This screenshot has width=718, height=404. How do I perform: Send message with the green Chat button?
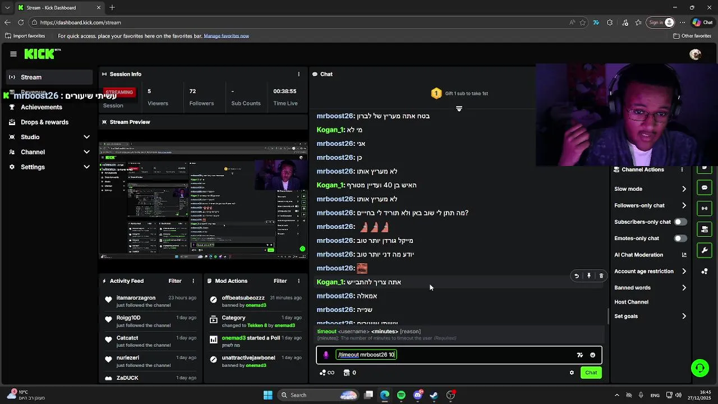point(591,373)
